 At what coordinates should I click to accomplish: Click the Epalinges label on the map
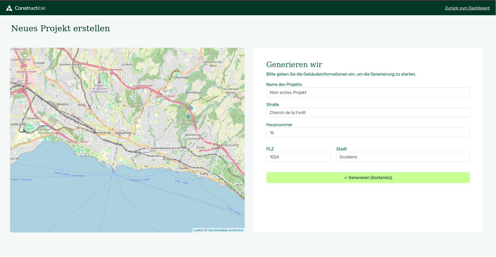point(183,77)
